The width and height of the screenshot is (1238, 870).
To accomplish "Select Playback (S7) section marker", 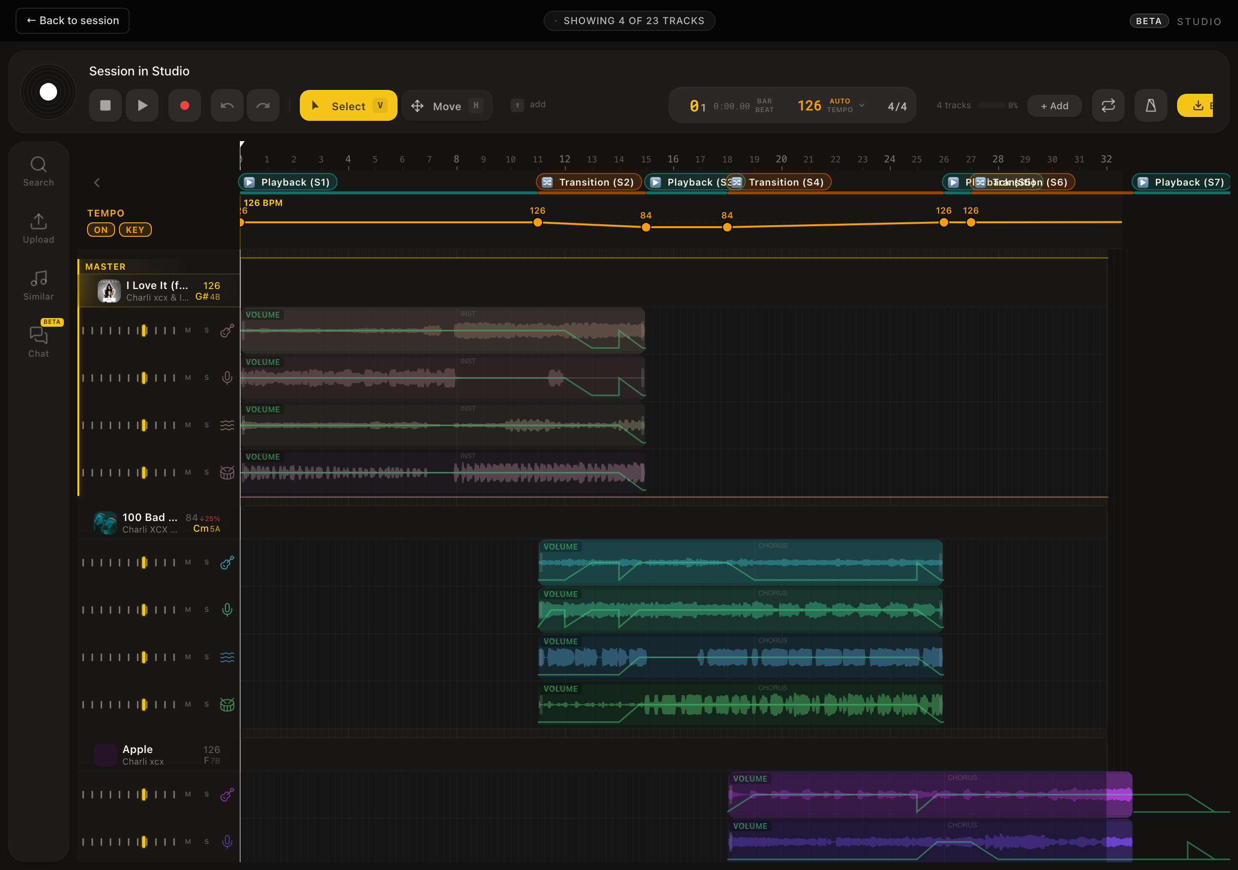I will click(x=1181, y=182).
